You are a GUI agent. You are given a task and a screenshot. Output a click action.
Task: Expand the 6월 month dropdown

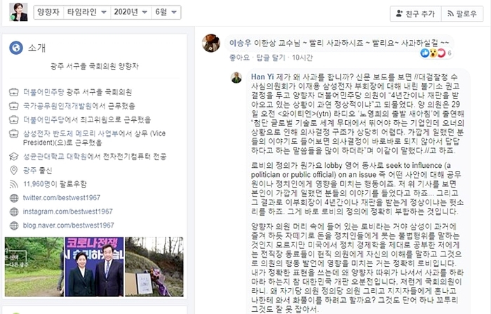[166, 12]
